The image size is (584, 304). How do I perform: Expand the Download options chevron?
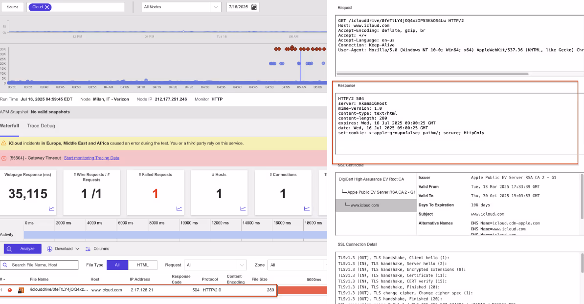tap(77, 249)
